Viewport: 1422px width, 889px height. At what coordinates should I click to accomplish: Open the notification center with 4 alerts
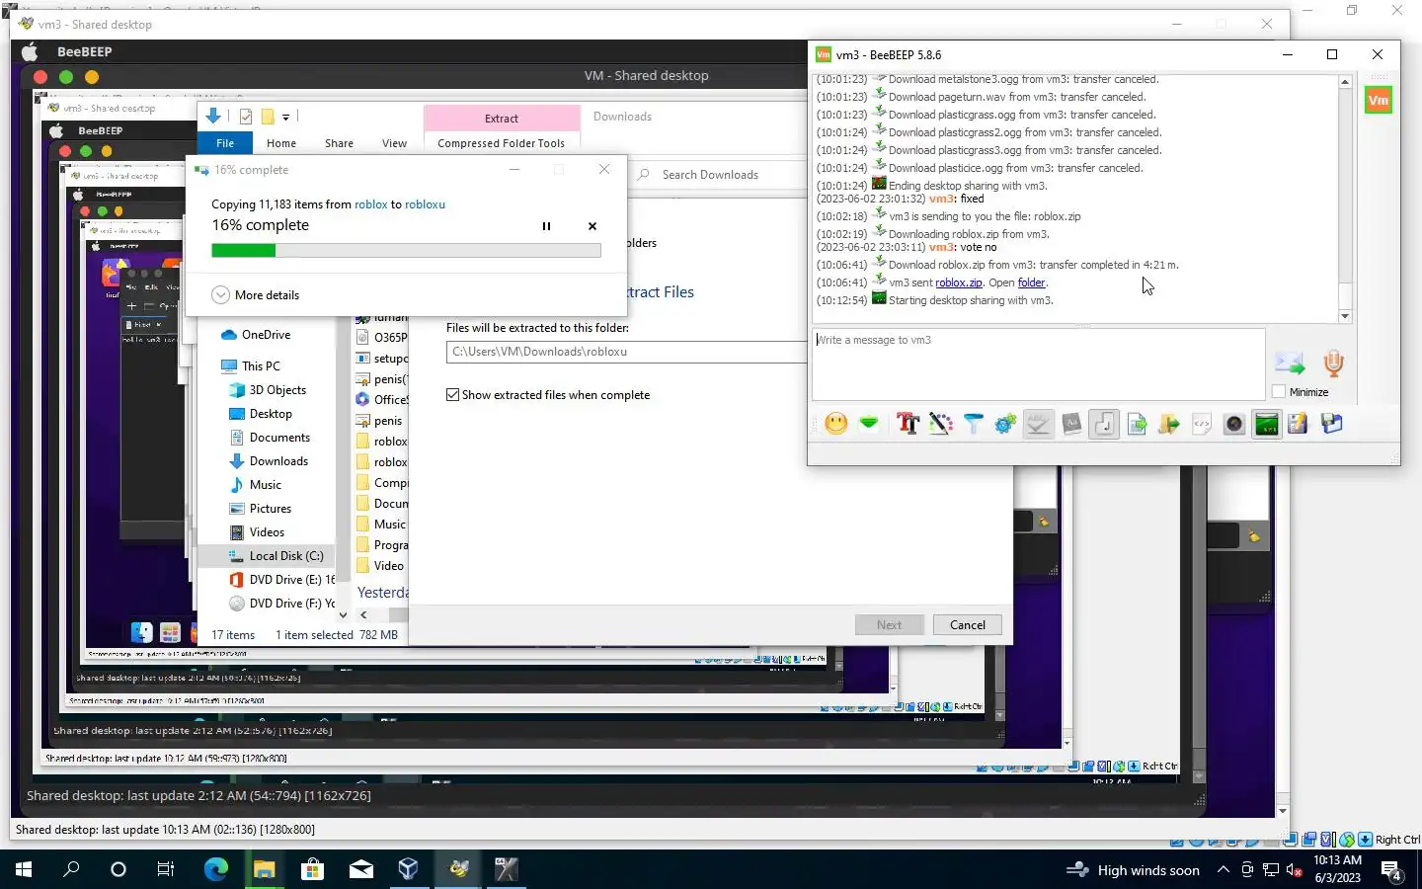coord(1391,870)
